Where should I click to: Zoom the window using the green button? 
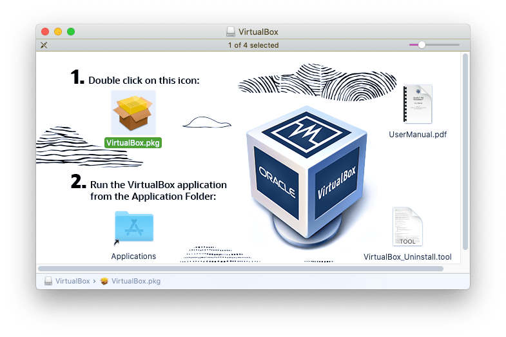(x=71, y=32)
